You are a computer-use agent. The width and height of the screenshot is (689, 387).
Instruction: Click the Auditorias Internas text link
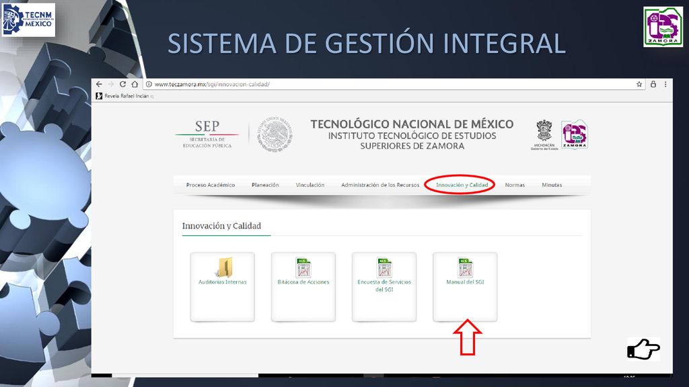pyautogui.click(x=222, y=282)
